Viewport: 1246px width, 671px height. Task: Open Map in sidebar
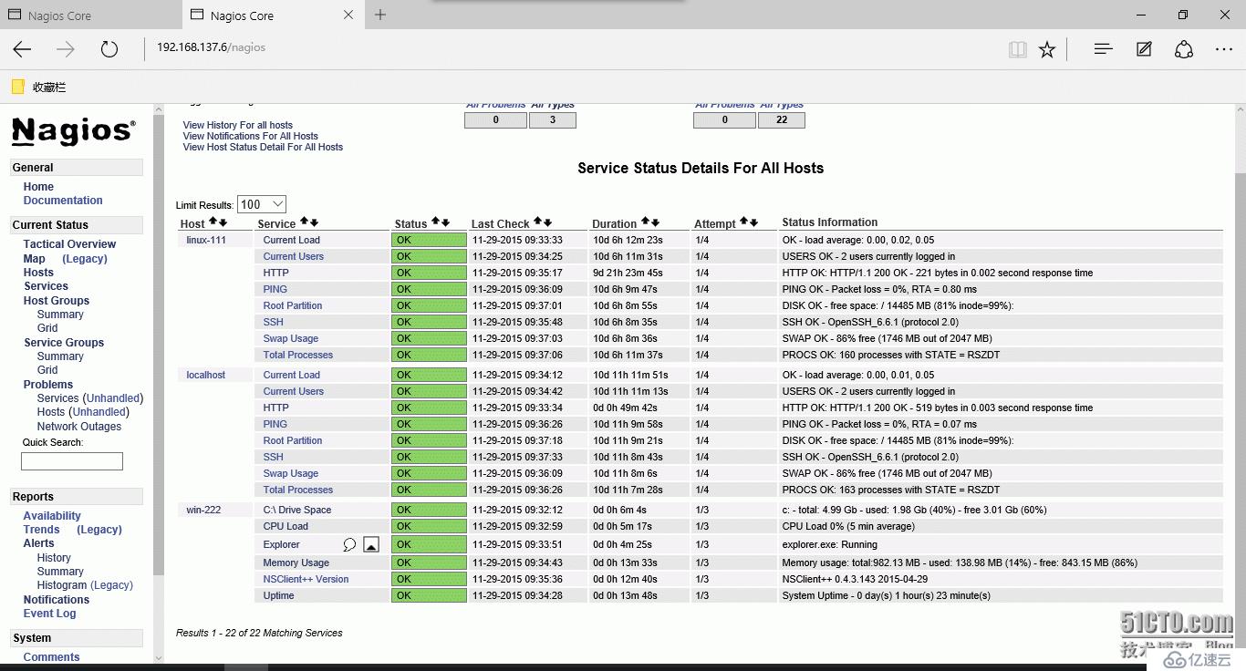coord(34,259)
